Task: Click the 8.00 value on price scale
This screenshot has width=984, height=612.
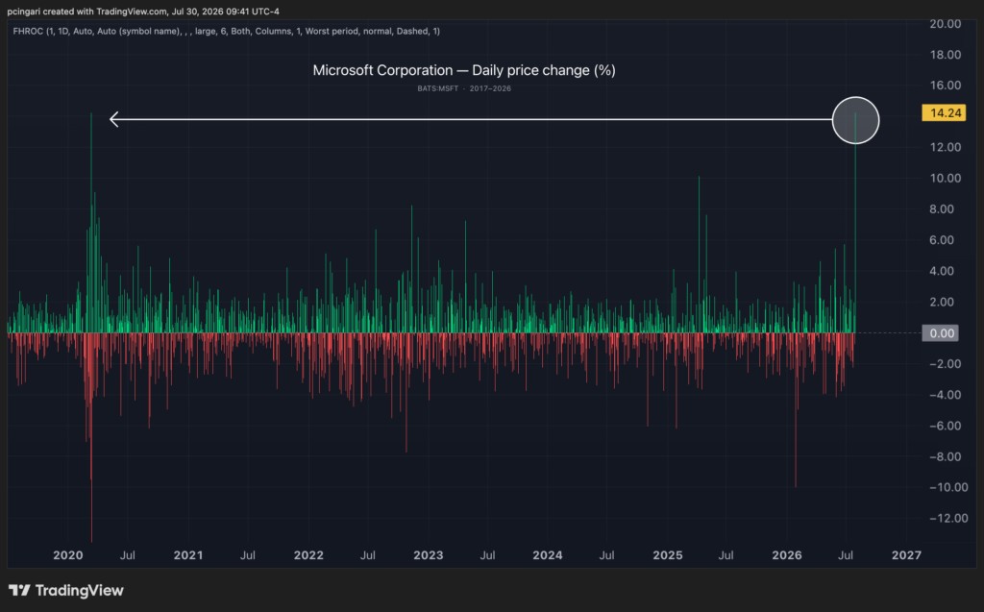Action: tap(942, 209)
